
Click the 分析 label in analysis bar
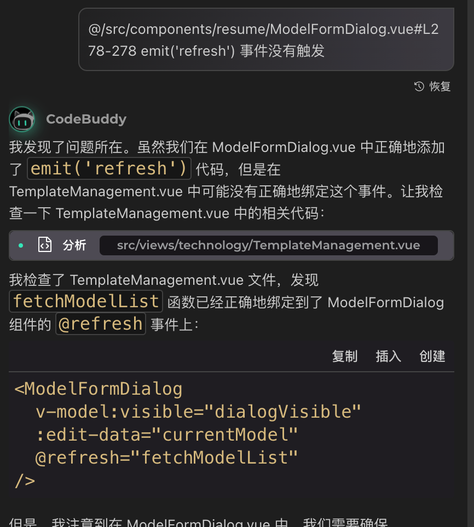[x=74, y=245]
